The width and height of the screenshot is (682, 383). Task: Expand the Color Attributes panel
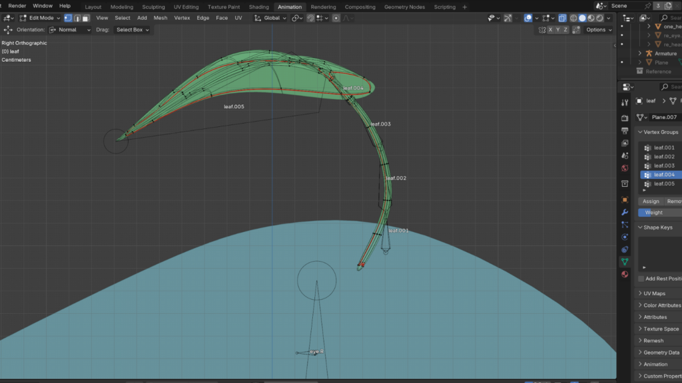click(x=640, y=305)
